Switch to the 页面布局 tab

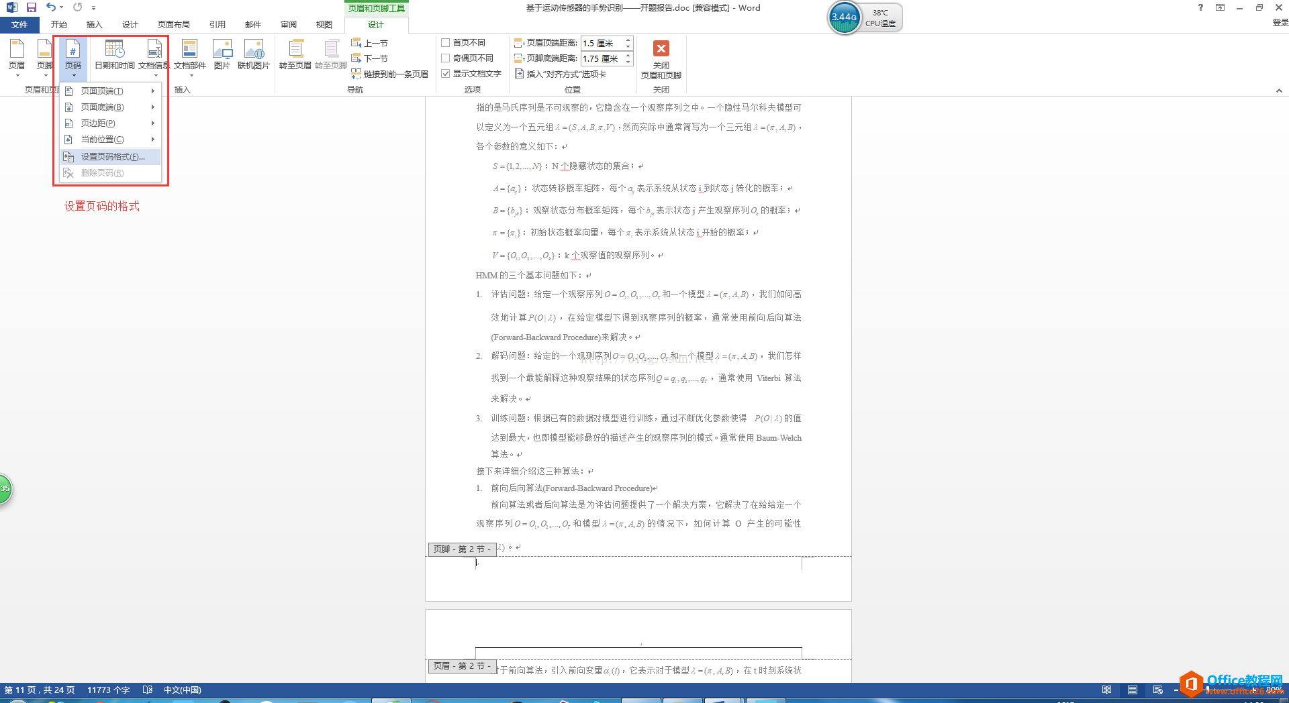[x=174, y=25]
